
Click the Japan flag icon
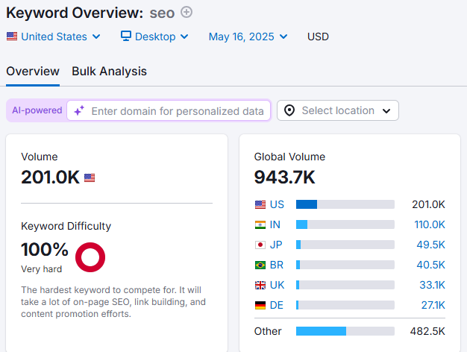[260, 245]
